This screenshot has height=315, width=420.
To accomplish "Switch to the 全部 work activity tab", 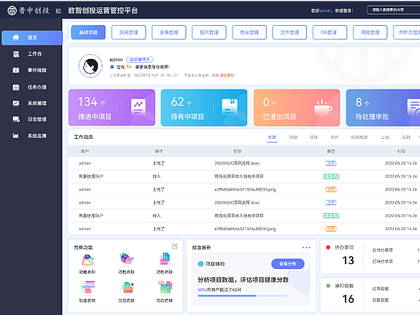I will 272,137.
